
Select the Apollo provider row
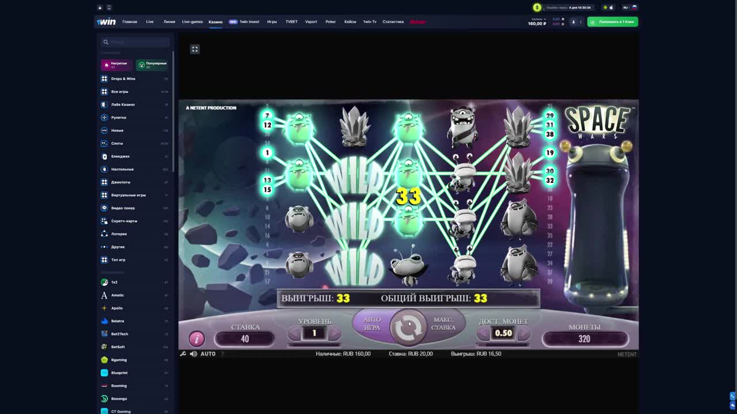tap(135, 308)
